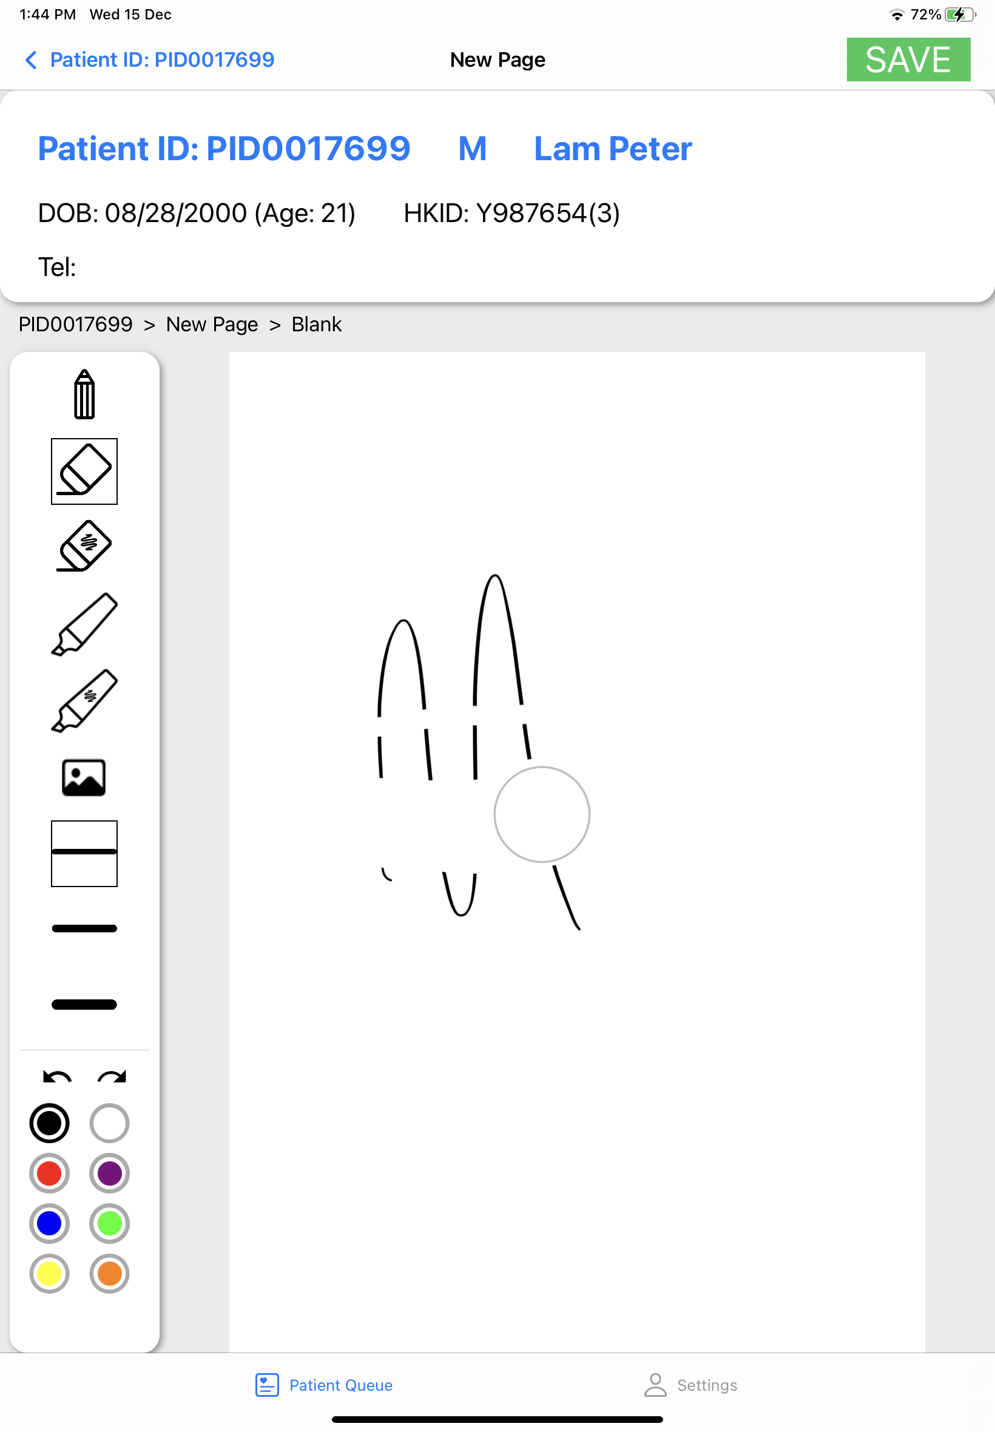Select the highlighter tool with scribble

[84, 701]
